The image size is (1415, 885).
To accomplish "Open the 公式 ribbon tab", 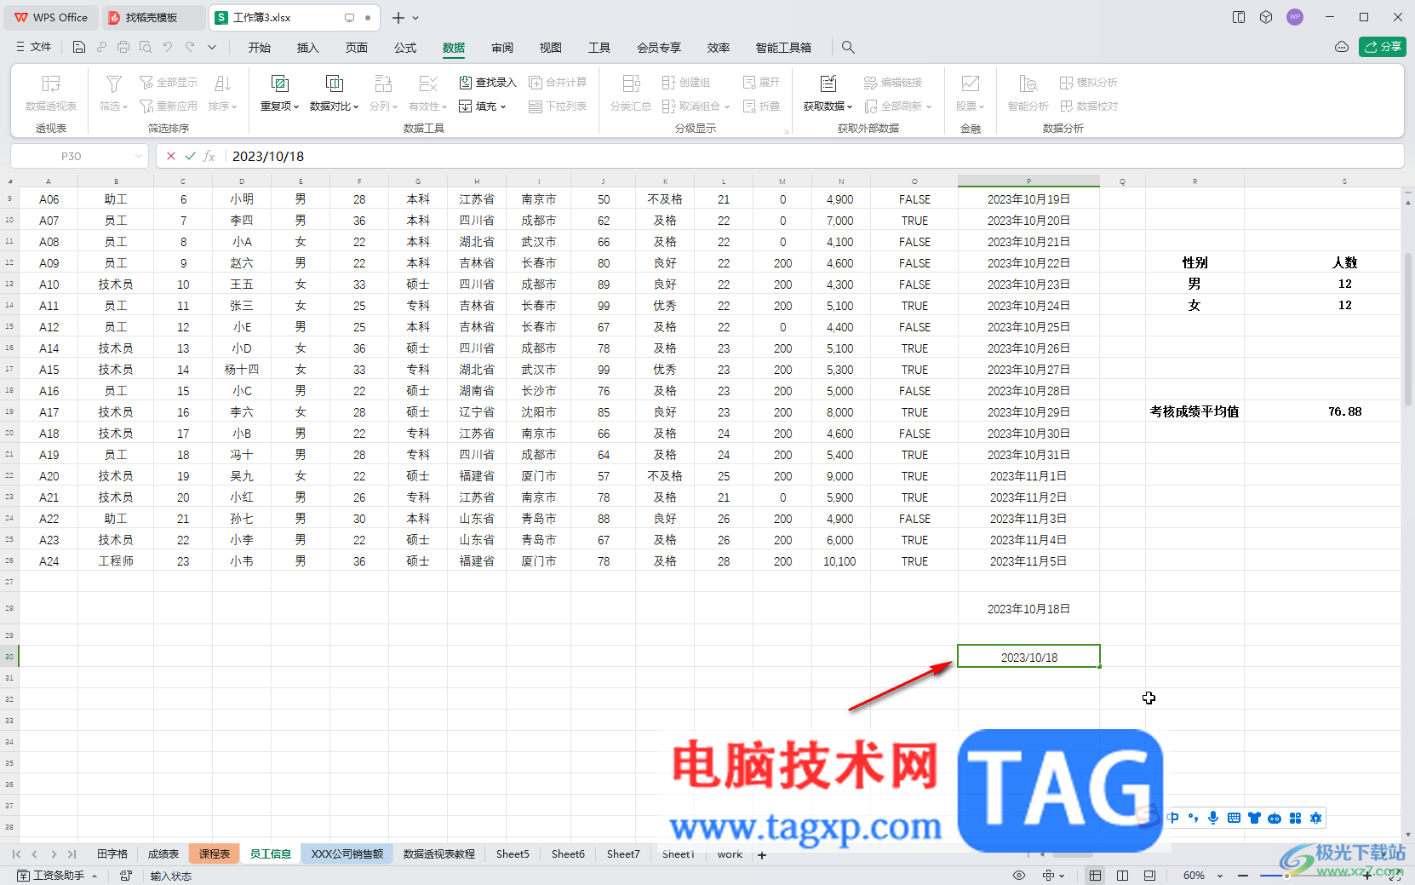I will (405, 48).
